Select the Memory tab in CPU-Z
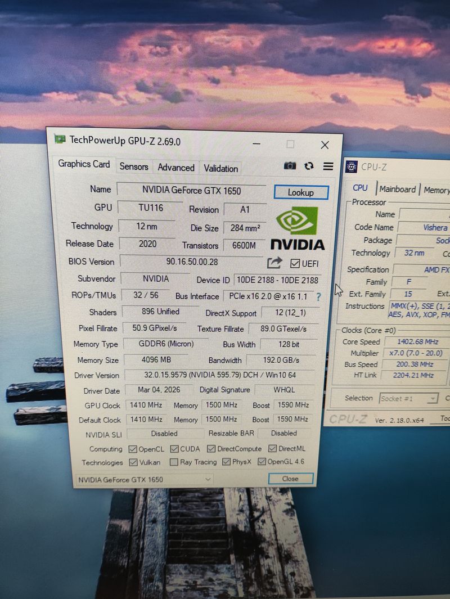450x599 pixels. click(436, 190)
